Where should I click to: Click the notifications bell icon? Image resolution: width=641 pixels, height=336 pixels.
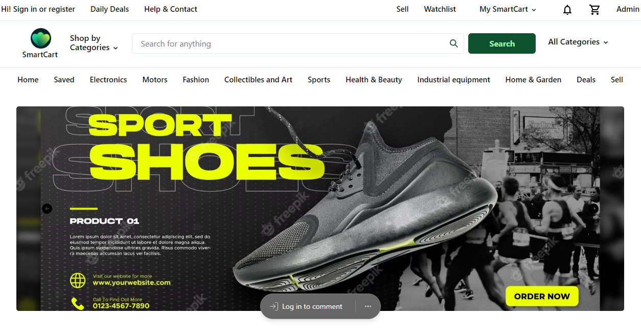(x=567, y=10)
